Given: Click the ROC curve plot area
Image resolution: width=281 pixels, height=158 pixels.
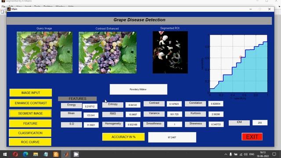Looking at the screenshot, I should [238, 64].
